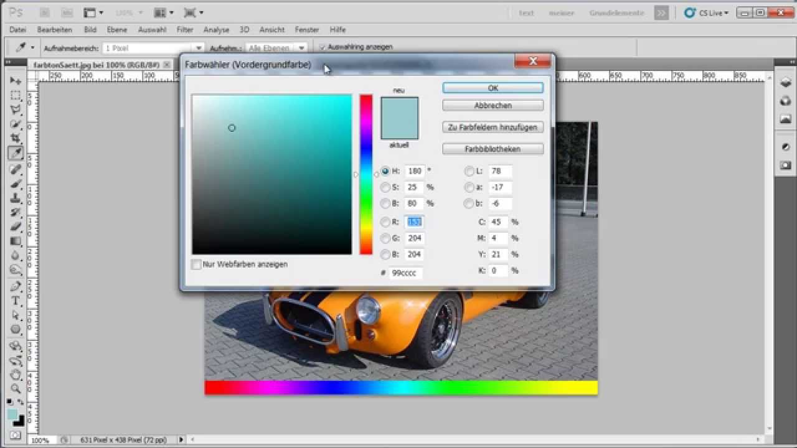
Task: Select the HSB brightness B radio button
Action: (385, 203)
